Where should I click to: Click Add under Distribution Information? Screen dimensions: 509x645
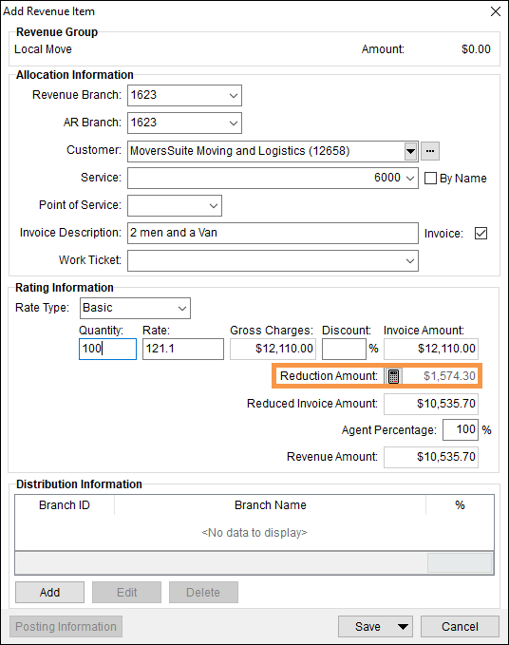49,593
